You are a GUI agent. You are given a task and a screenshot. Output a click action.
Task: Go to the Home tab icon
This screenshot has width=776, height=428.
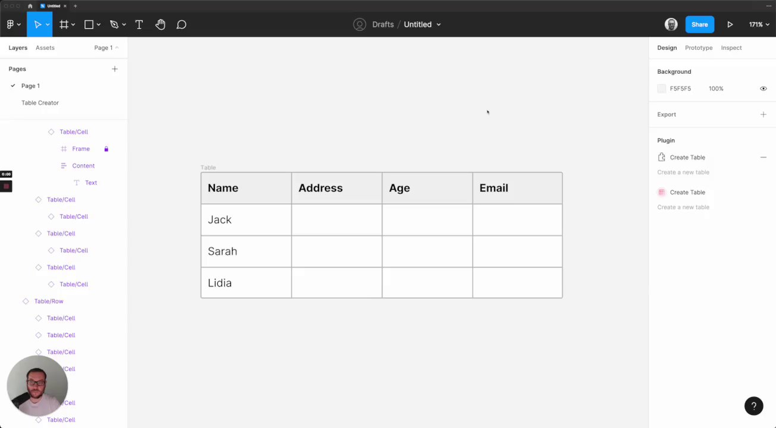(x=30, y=6)
